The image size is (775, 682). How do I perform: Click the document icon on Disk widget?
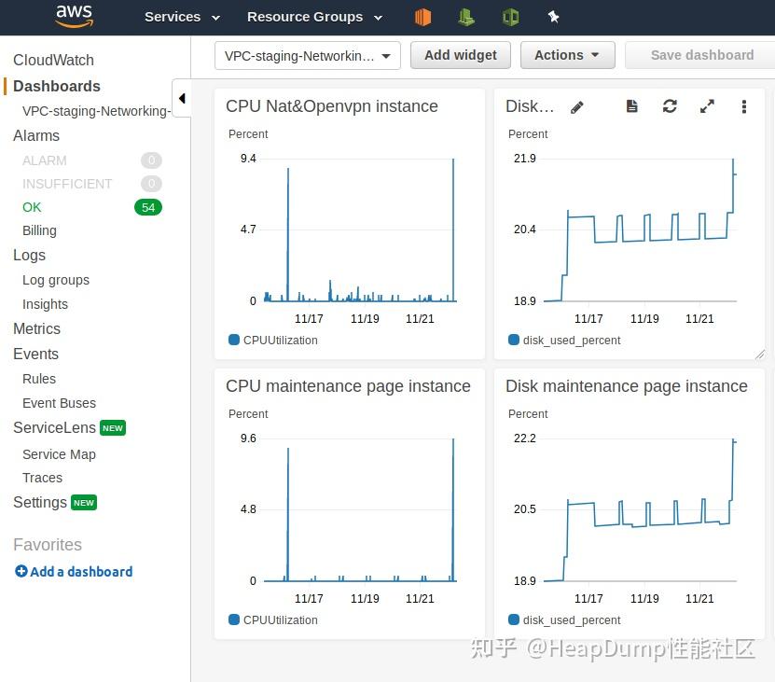[x=632, y=106]
